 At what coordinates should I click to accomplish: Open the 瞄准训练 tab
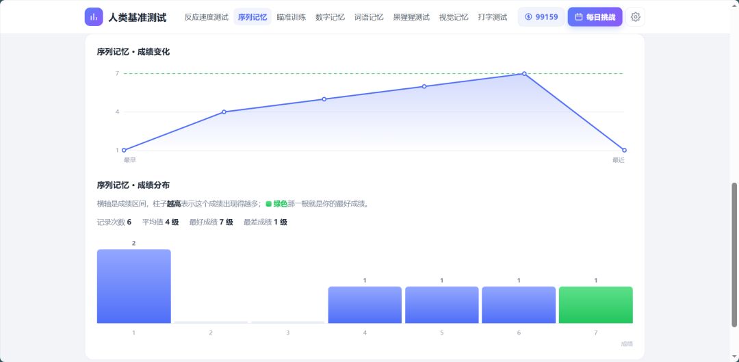[291, 17]
